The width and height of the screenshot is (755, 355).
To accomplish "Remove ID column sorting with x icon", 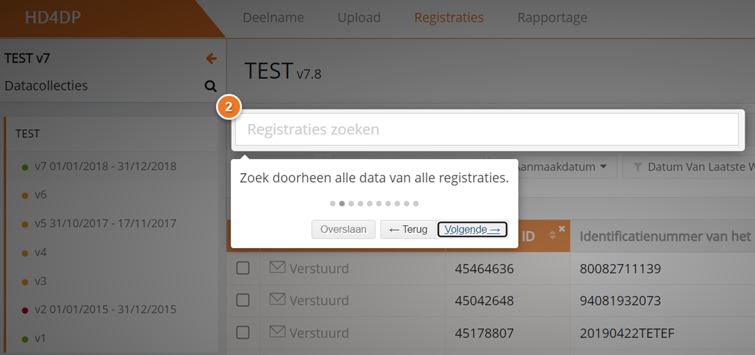I will click(x=562, y=229).
